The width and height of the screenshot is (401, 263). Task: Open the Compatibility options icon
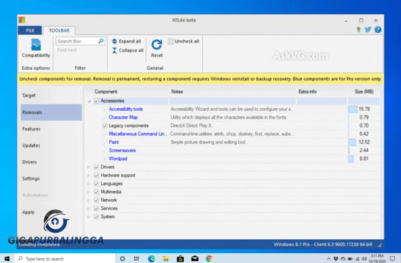36,45
